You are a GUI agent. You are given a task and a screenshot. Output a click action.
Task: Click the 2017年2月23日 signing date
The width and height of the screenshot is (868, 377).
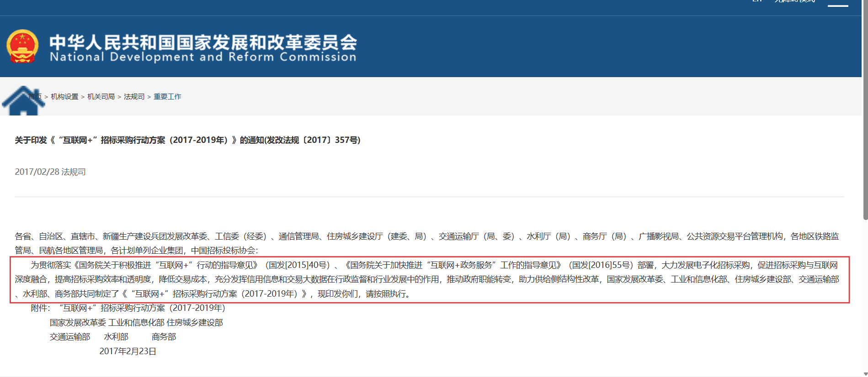(128, 351)
